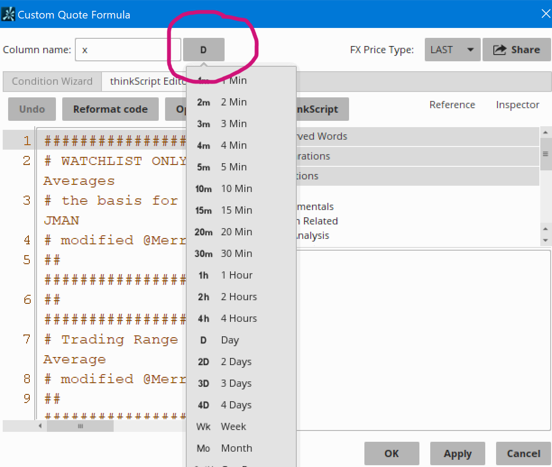Pick the 15 Min option
The image size is (552, 467).
point(241,210)
